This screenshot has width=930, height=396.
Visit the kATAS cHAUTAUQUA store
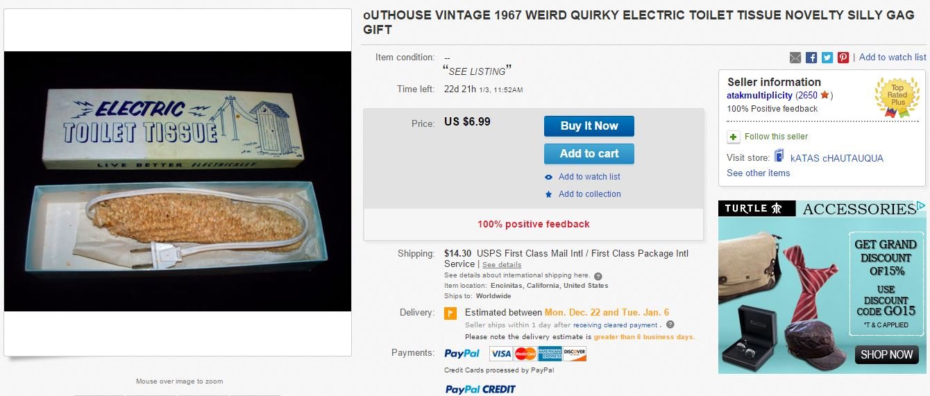(x=836, y=158)
